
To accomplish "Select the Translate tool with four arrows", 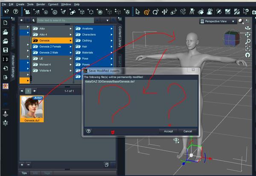I will (x=165, y=12).
